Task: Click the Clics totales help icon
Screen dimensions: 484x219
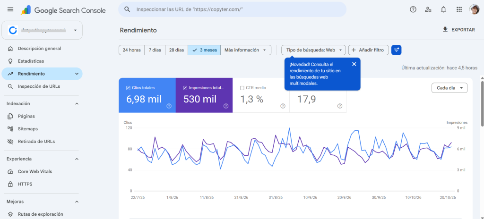Action: click(x=169, y=106)
